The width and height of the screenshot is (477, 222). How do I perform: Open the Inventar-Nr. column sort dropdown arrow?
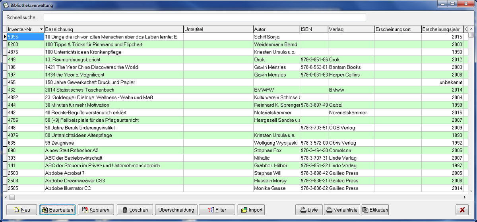pyautogui.click(x=41, y=29)
